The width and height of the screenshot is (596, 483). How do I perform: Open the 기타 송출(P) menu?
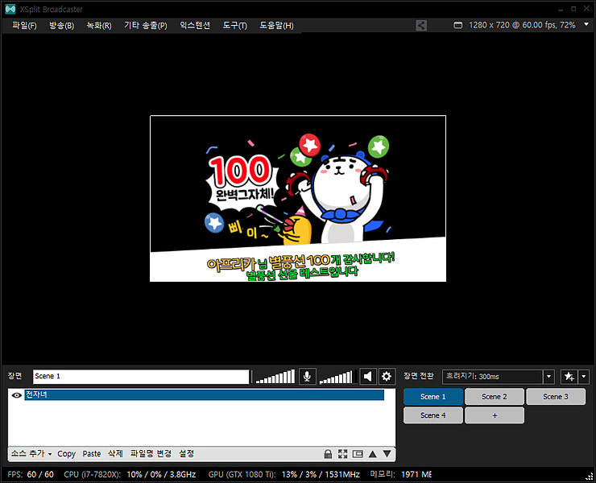[146, 26]
